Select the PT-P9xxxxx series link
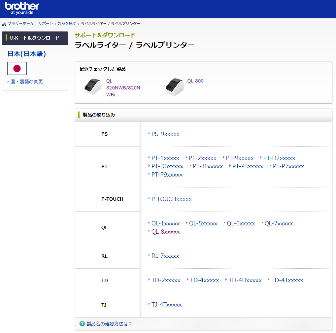 [x=167, y=175]
